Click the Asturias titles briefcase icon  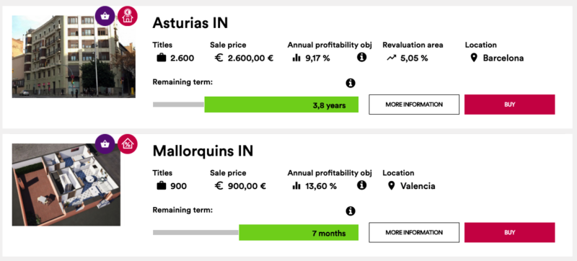(161, 58)
